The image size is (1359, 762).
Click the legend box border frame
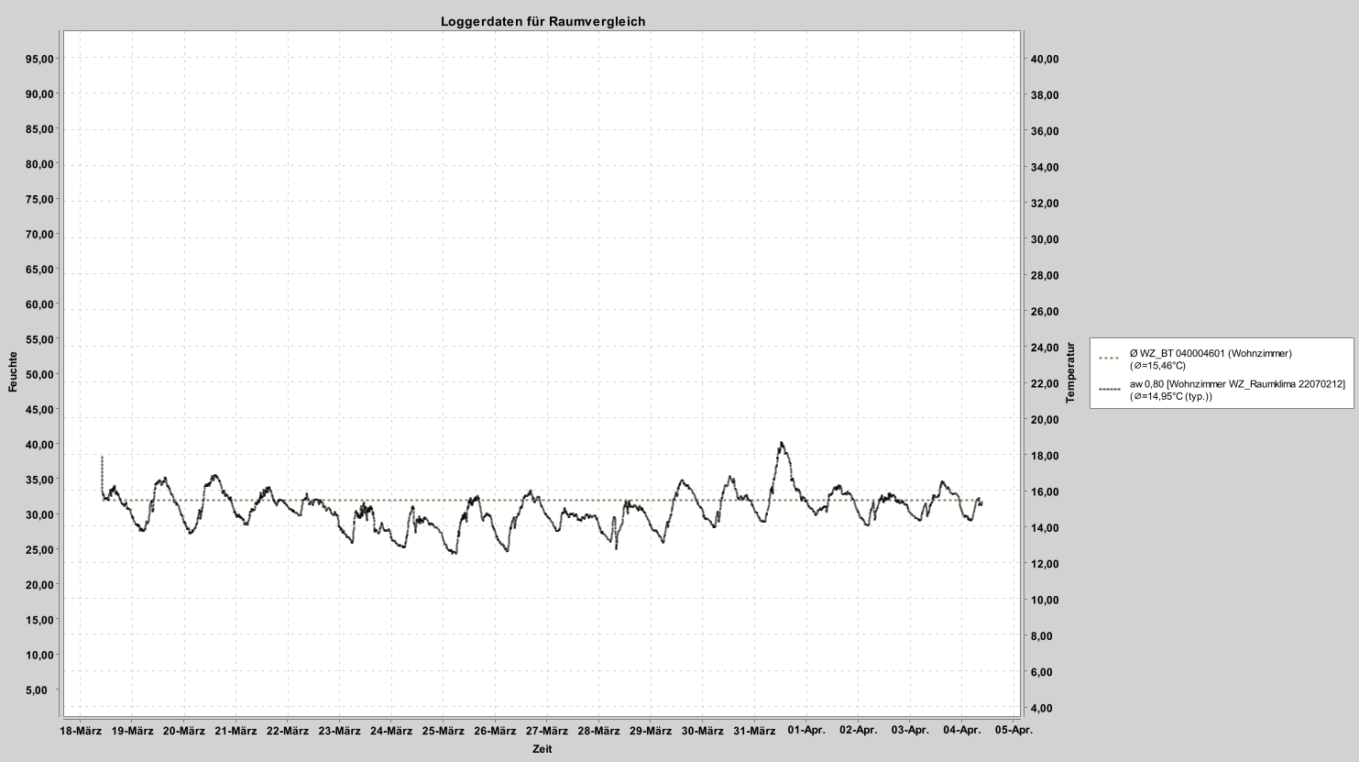(1222, 337)
